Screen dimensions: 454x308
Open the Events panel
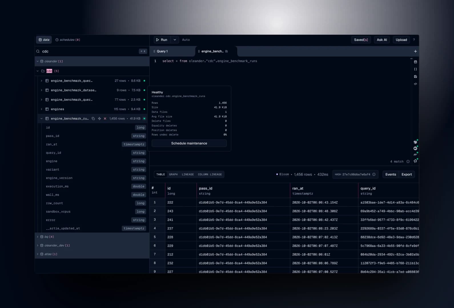click(x=391, y=175)
